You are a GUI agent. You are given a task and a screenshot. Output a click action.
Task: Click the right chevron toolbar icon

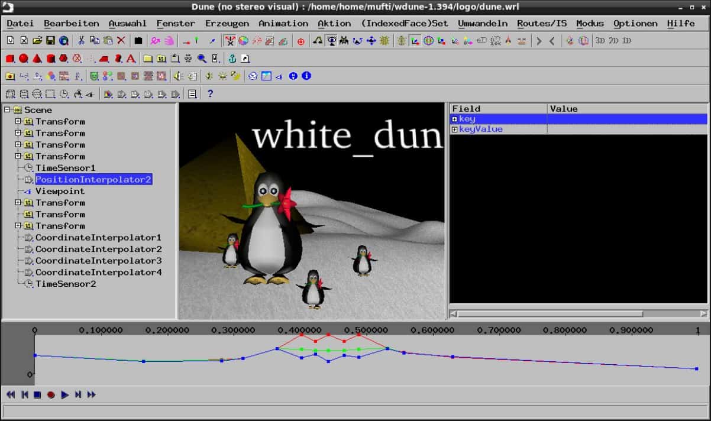(x=539, y=41)
